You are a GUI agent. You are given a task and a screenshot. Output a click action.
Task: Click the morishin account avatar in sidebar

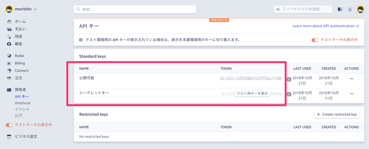(9, 9)
